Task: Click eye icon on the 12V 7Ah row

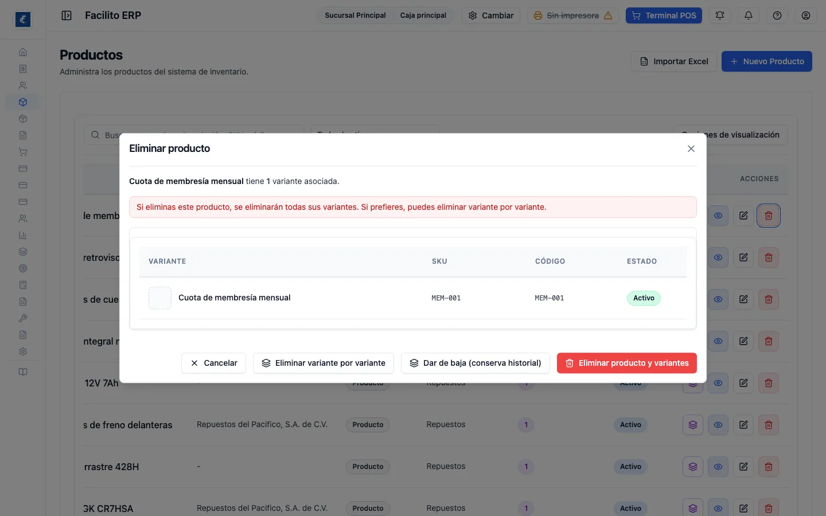Action: tap(718, 383)
